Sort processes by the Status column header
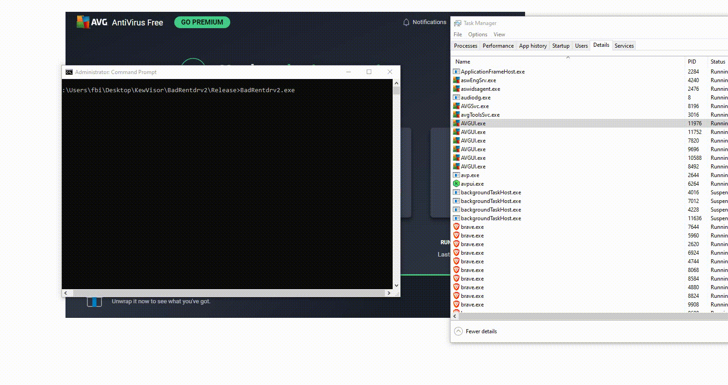Image resolution: width=728 pixels, height=385 pixels. click(x=718, y=62)
